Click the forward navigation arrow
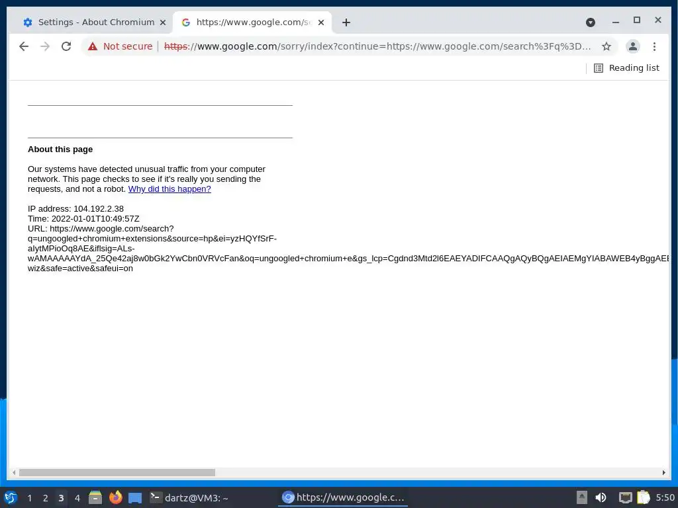The image size is (678, 508). [x=45, y=46]
